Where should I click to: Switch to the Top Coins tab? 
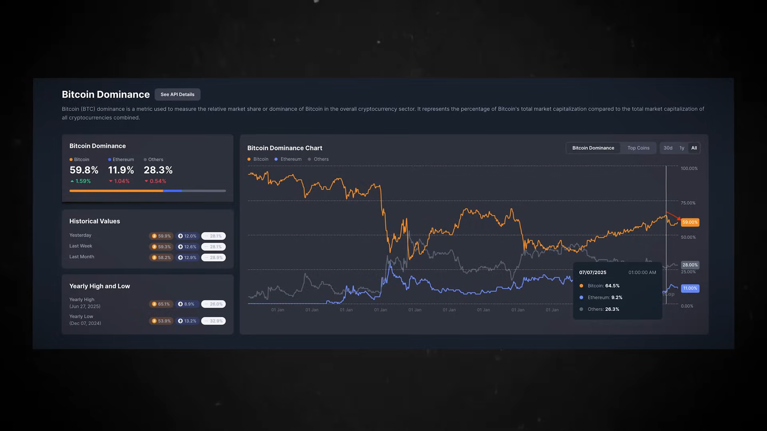[638, 148]
